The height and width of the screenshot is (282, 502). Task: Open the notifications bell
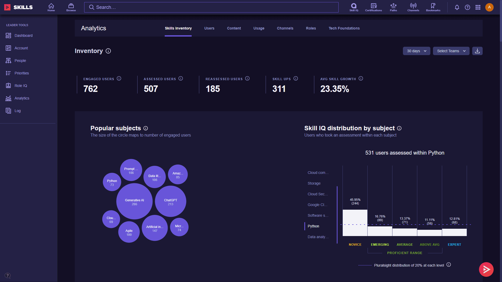[x=457, y=7]
